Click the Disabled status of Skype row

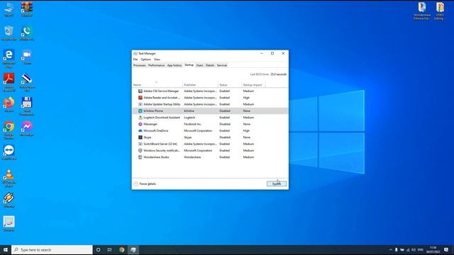coord(225,137)
